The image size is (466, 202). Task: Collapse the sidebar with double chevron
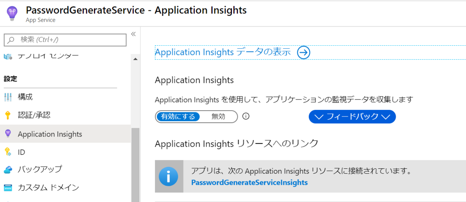coord(133,34)
